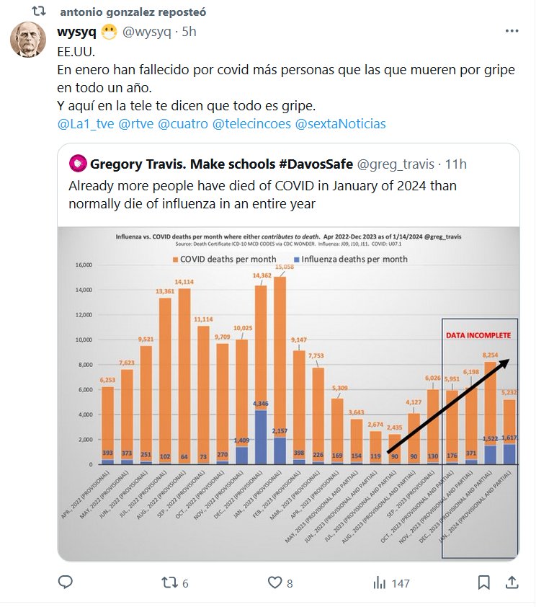549x607 pixels.
Task: Click the repost icon beside 'antonio gonzalez'
Action: click(40, 12)
